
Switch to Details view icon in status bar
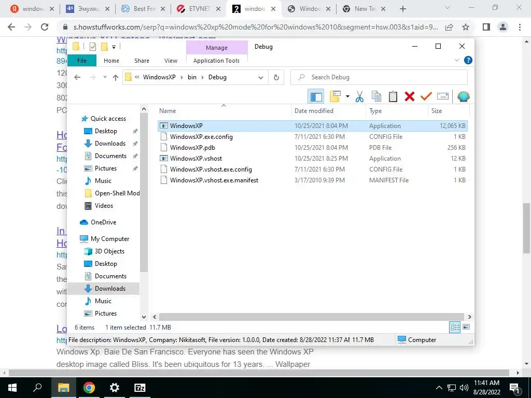[x=455, y=328]
